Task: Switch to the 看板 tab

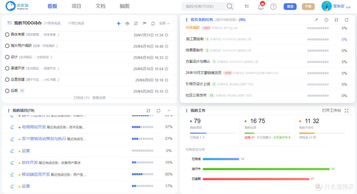Action: [x=52, y=6]
